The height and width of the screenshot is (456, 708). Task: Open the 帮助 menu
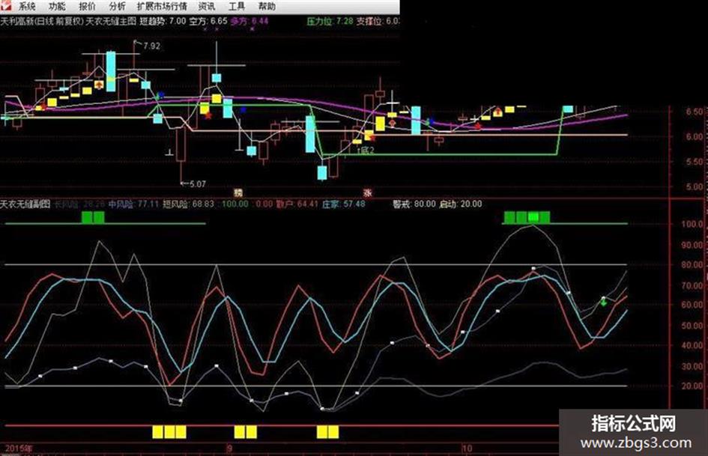click(267, 6)
